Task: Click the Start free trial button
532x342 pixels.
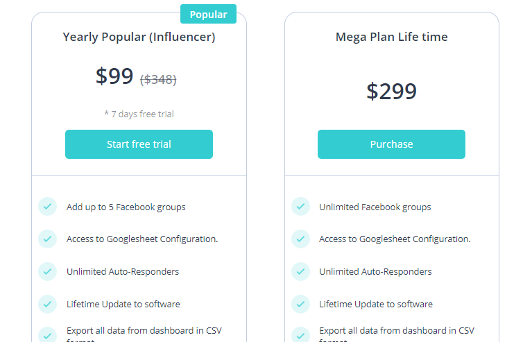Action: (x=139, y=144)
